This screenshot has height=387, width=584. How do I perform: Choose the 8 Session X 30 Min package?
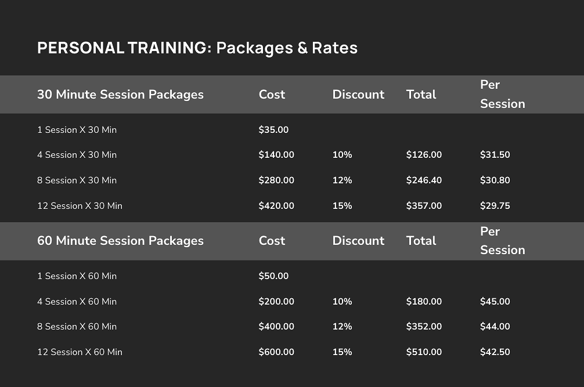pos(77,180)
